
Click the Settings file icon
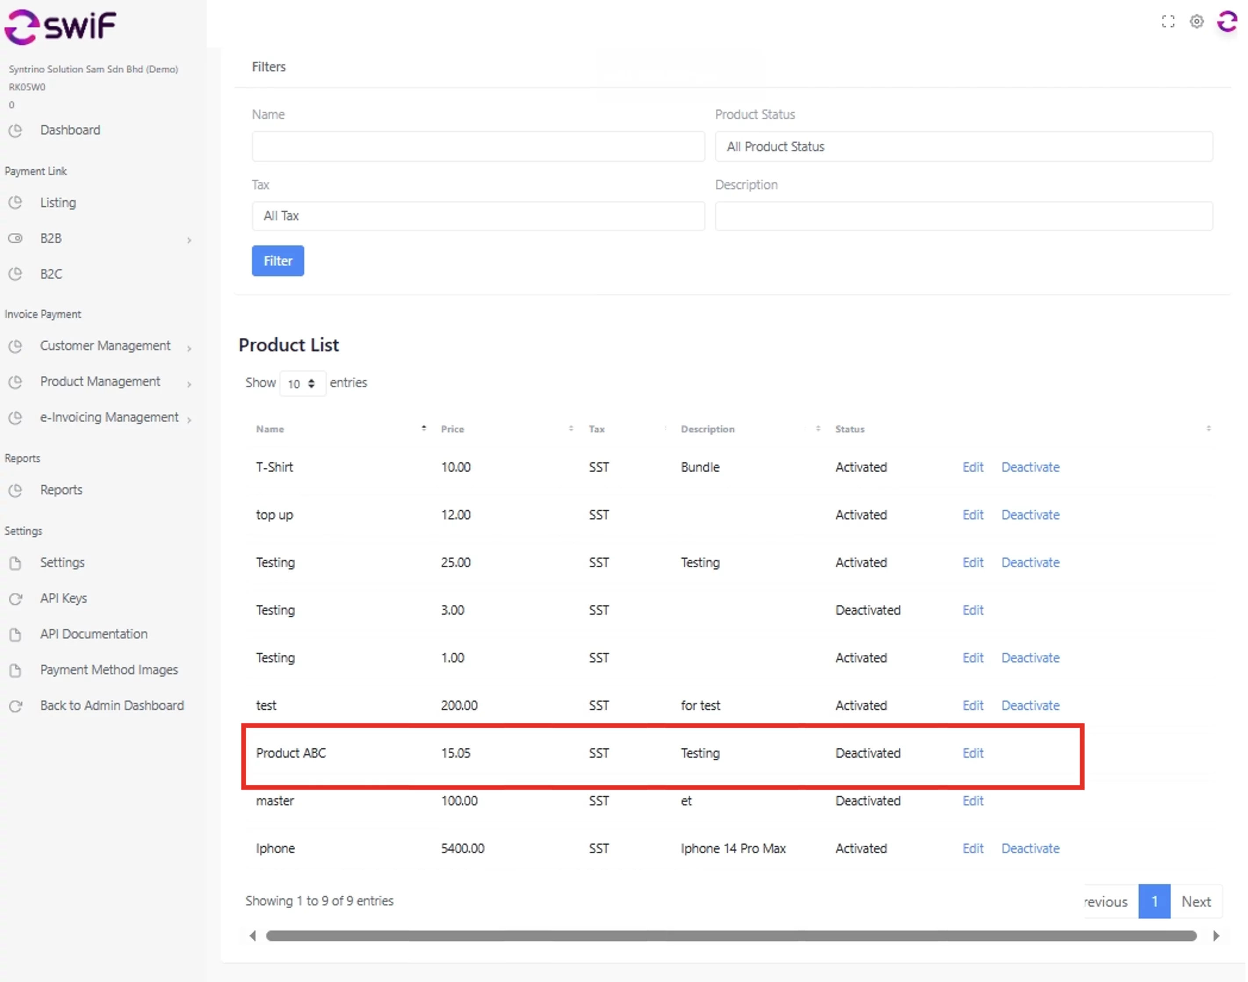(15, 563)
